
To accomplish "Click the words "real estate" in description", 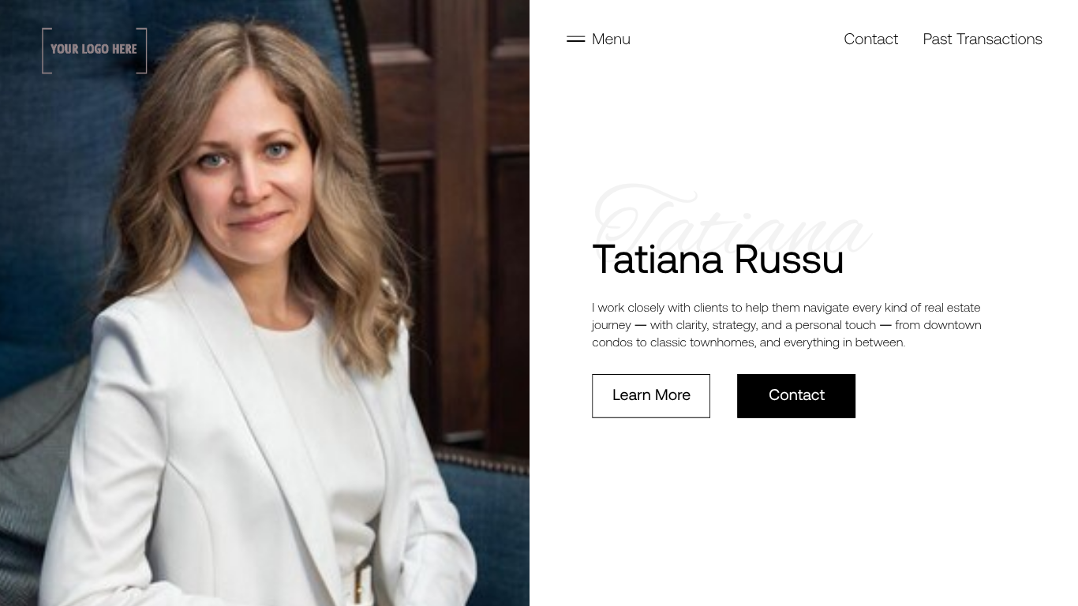I will click(x=953, y=308).
